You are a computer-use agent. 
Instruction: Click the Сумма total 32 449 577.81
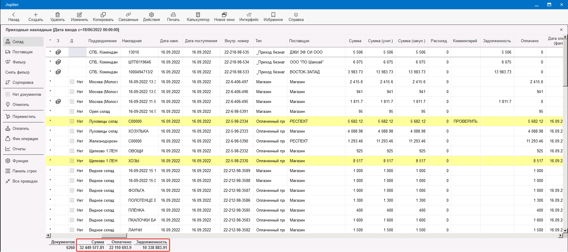(x=92, y=248)
